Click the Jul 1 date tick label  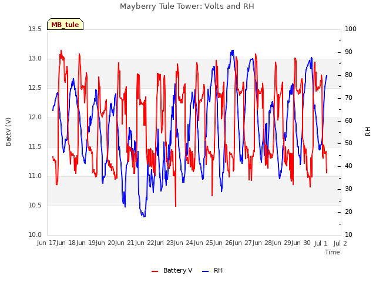point(321,243)
